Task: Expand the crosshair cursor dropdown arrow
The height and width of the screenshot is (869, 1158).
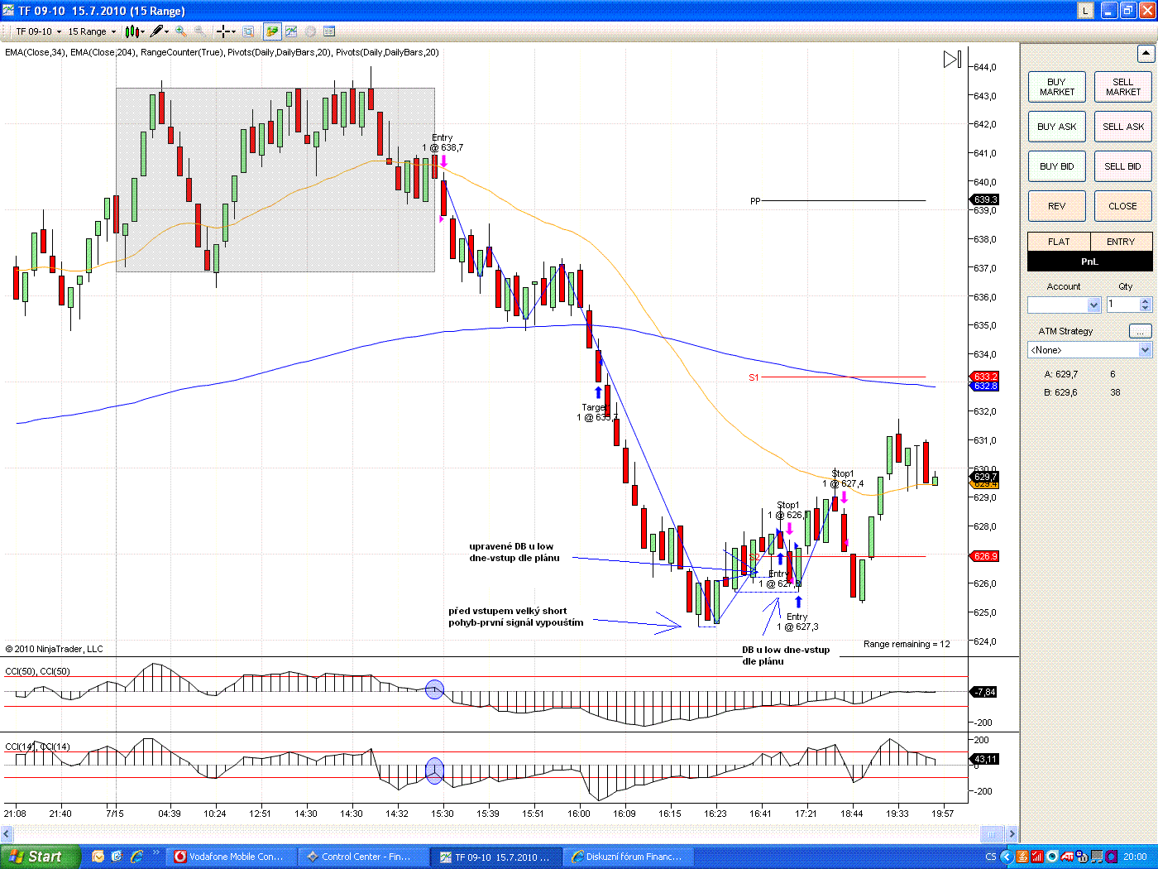Action: (234, 31)
